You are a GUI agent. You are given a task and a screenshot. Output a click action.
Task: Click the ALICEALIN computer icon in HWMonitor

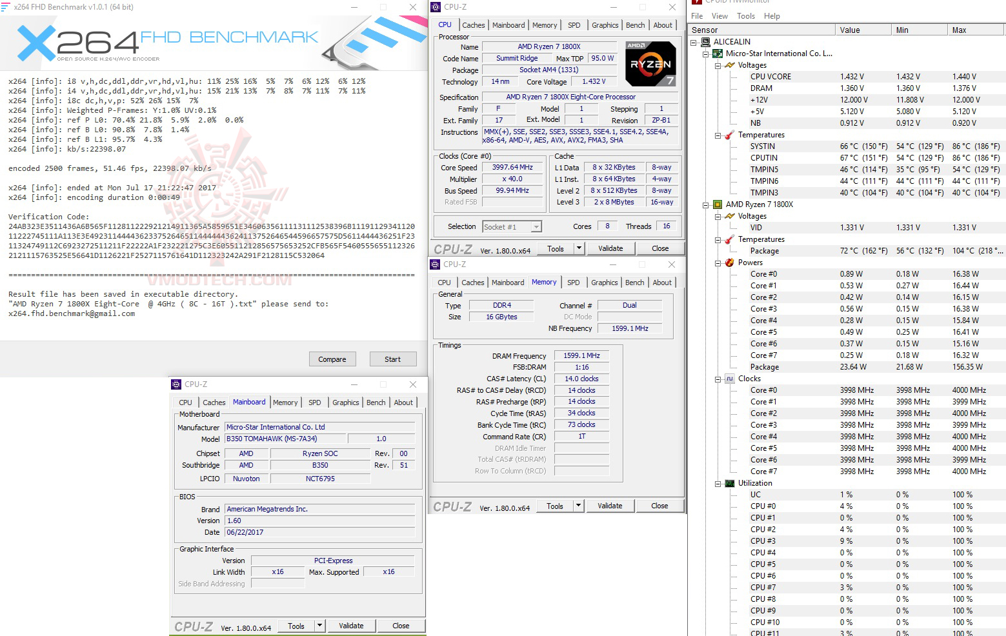point(705,41)
